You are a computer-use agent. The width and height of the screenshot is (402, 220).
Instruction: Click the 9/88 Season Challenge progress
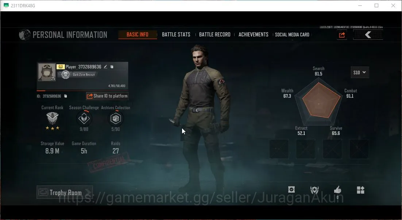point(84,129)
